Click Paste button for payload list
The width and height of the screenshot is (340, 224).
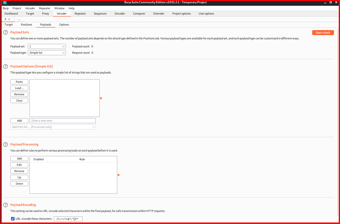19,82
